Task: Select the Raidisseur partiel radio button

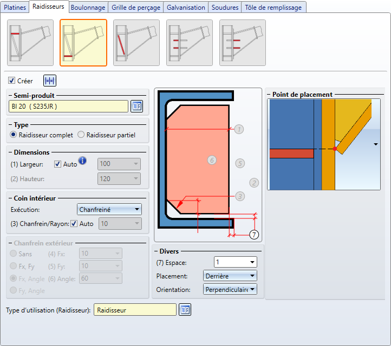Action: (81, 135)
